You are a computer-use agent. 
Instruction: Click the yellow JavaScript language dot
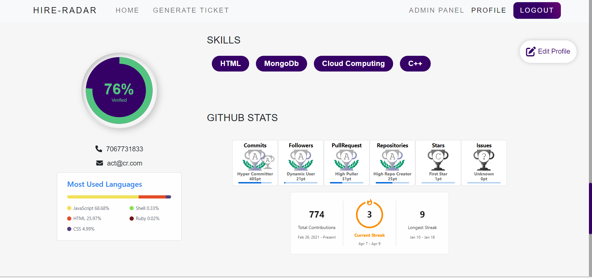(69, 208)
